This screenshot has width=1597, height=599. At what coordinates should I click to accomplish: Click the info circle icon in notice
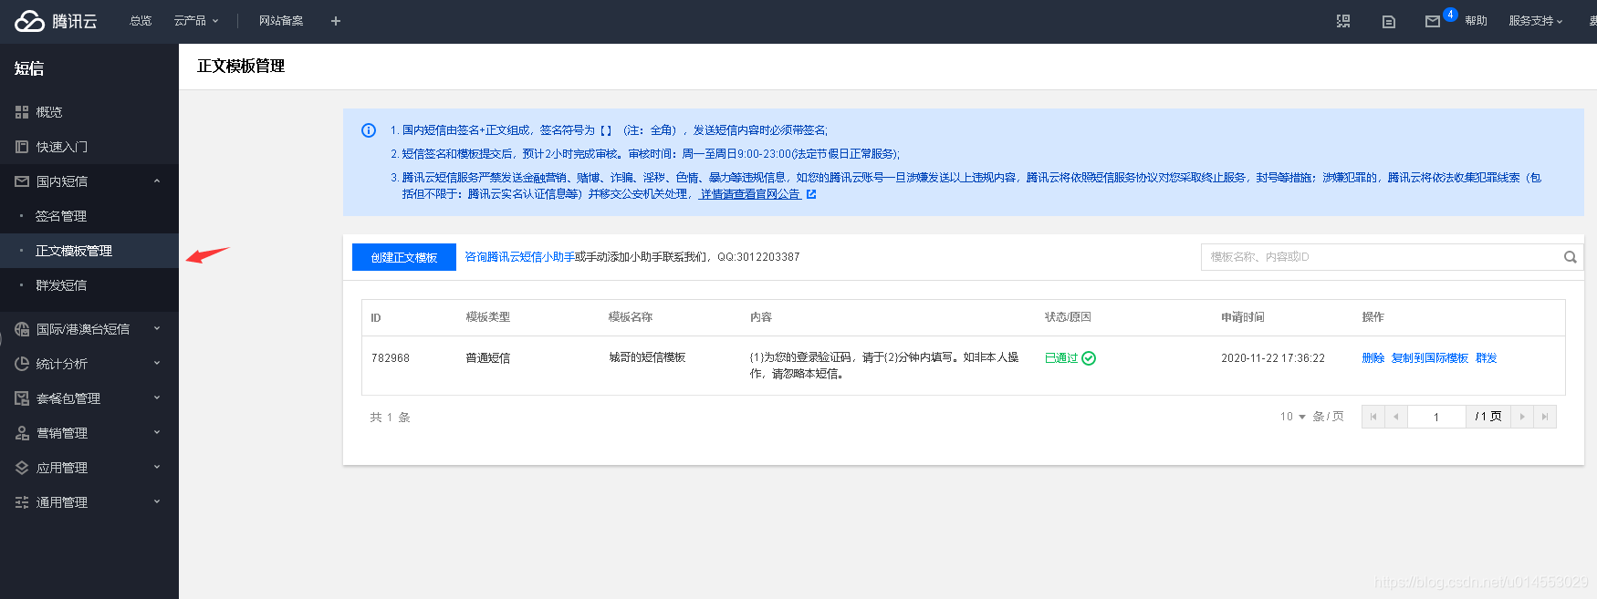[369, 130]
